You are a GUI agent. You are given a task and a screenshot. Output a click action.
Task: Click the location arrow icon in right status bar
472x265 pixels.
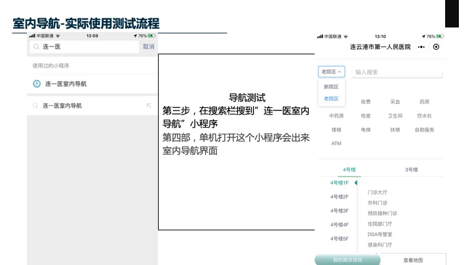tap(423, 37)
